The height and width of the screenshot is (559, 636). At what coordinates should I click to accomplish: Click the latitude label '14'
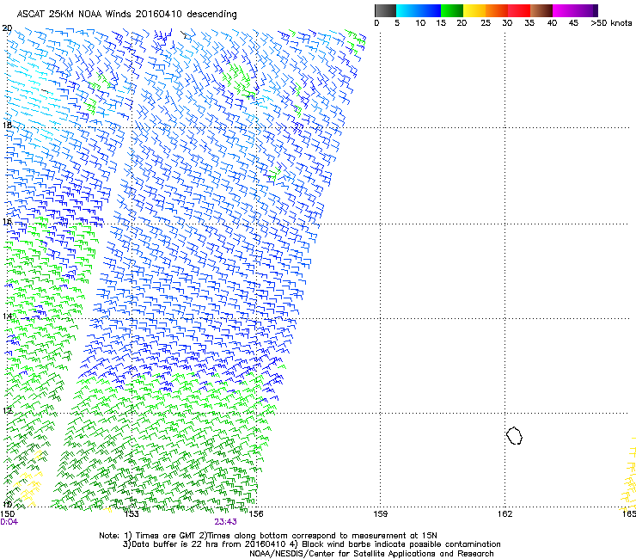click(7, 316)
